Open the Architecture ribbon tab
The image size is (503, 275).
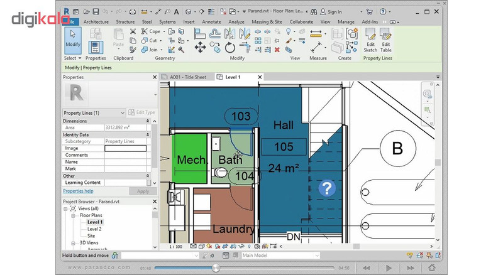point(96,22)
